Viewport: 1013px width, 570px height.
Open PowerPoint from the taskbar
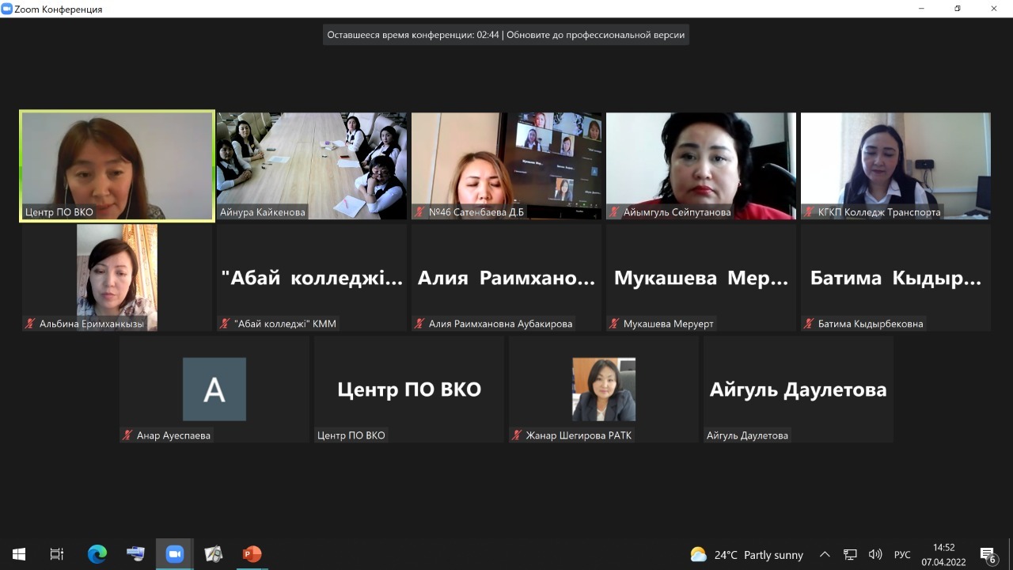[252, 554]
